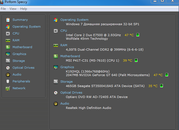179x130 pixels.
Task: Show Graphics details from sidebar
Action: (x=19, y=54)
